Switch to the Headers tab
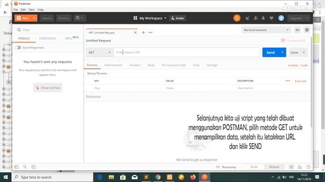Screen dimensions: 325x182 click(x=135, y=65)
